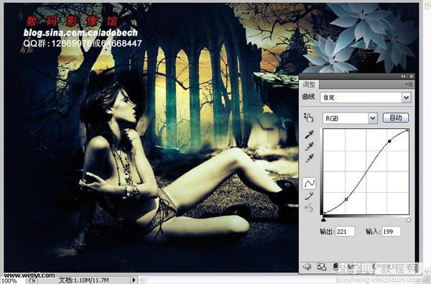This screenshot has height=284, width=431.
Task: Select the curve's bottom-left endpoint
Action: click(325, 213)
